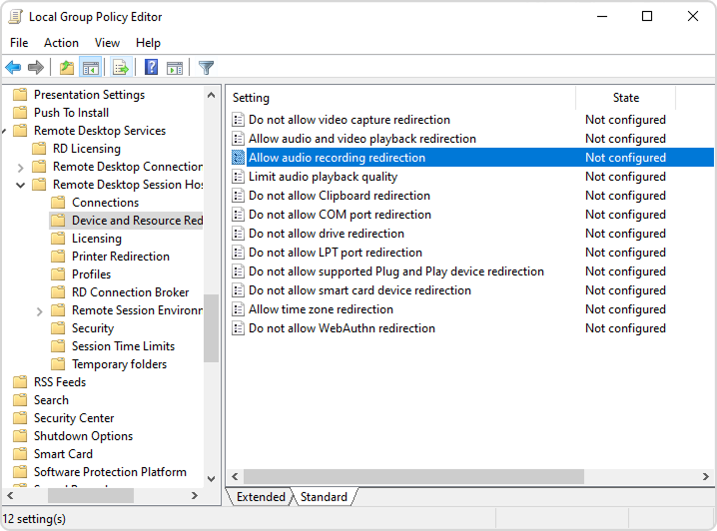The height and width of the screenshot is (531, 717).
Task: Collapse the Remote Desktop Session Host node
Action: pos(20,185)
